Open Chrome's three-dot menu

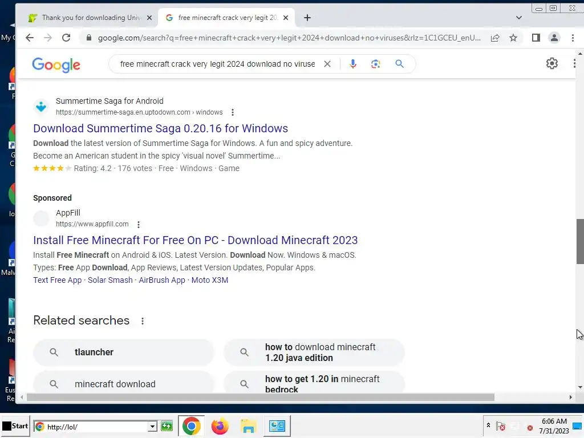(573, 38)
